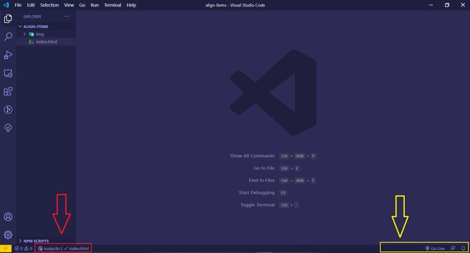Open the Selection menu

pos(49,5)
